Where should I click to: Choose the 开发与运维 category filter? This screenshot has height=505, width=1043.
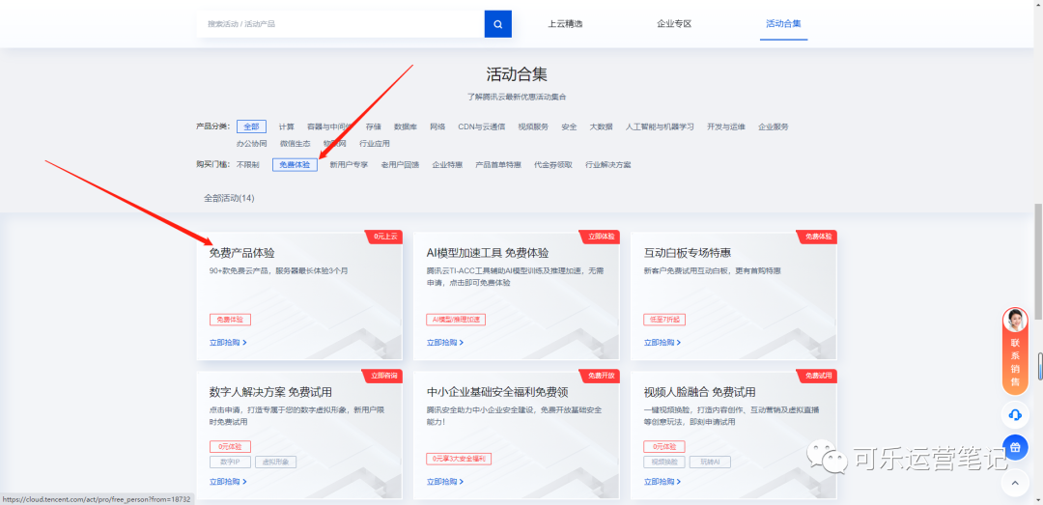click(x=726, y=126)
